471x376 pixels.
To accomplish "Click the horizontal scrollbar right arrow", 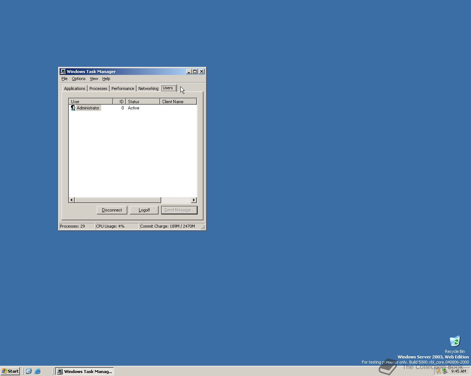I will pyautogui.click(x=194, y=200).
